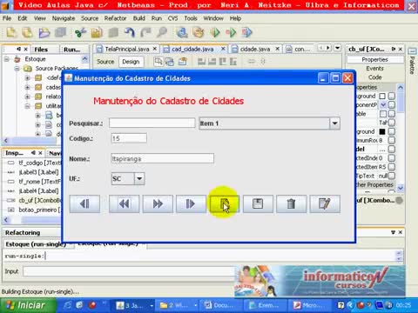The width and height of the screenshot is (418, 313).
Task: Select the Estoque (run-single) output tab
Action: [36, 244]
